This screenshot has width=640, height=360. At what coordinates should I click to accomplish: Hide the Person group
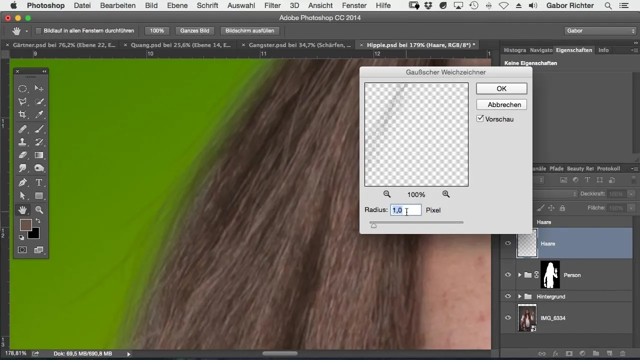click(508, 275)
